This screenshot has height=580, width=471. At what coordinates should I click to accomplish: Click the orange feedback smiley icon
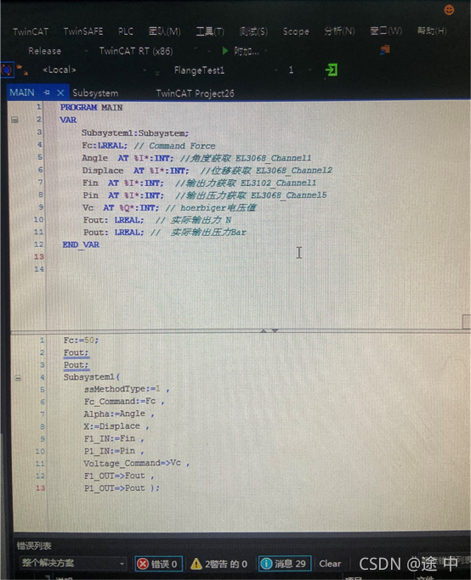tap(449, 10)
